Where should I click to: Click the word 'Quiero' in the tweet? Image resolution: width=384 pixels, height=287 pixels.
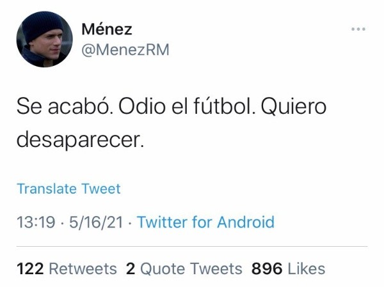pos(296,107)
